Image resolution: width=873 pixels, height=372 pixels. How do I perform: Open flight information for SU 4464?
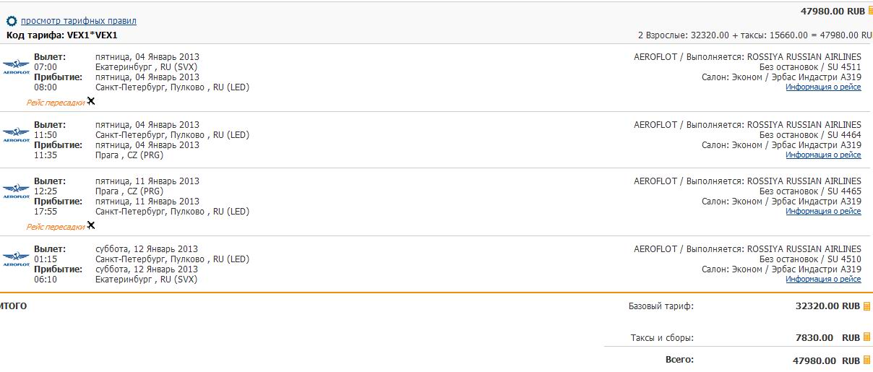pos(823,155)
